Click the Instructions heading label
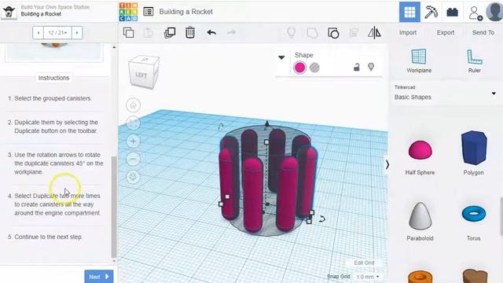The image size is (503, 283). point(53,78)
